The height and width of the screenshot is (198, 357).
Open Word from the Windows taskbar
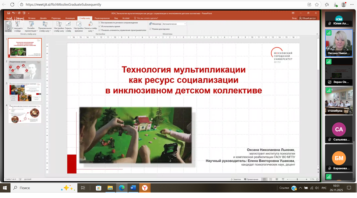[133, 188]
